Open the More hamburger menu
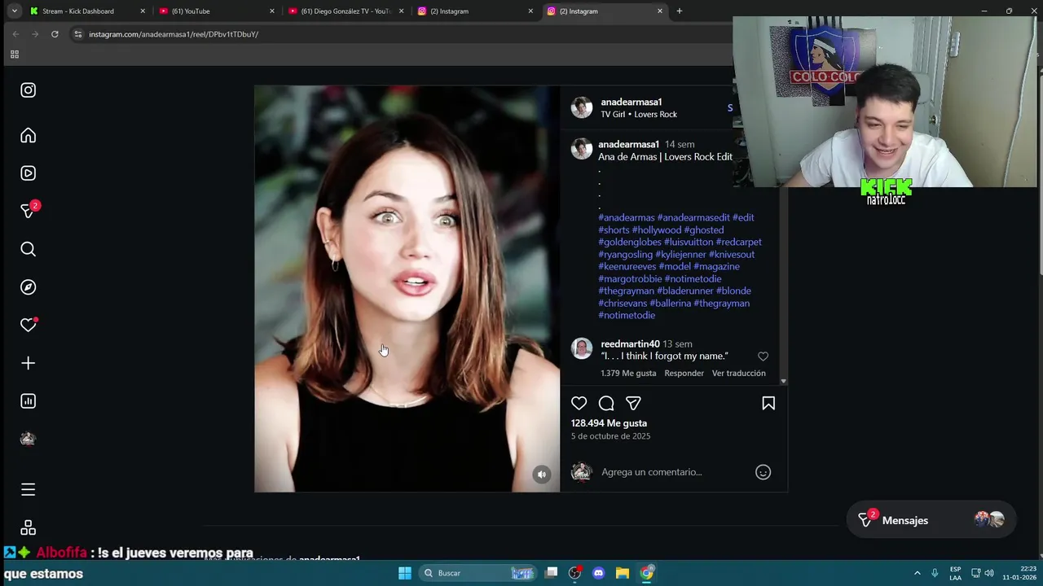This screenshot has width=1043, height=586. point(28,489)
